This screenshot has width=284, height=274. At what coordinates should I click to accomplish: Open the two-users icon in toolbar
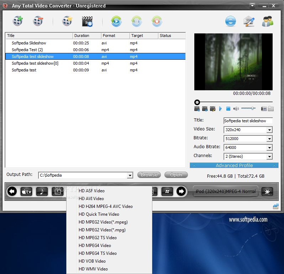[268, 21]
